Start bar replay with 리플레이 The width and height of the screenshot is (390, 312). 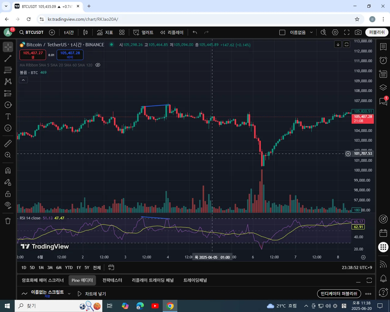point(172,32)
